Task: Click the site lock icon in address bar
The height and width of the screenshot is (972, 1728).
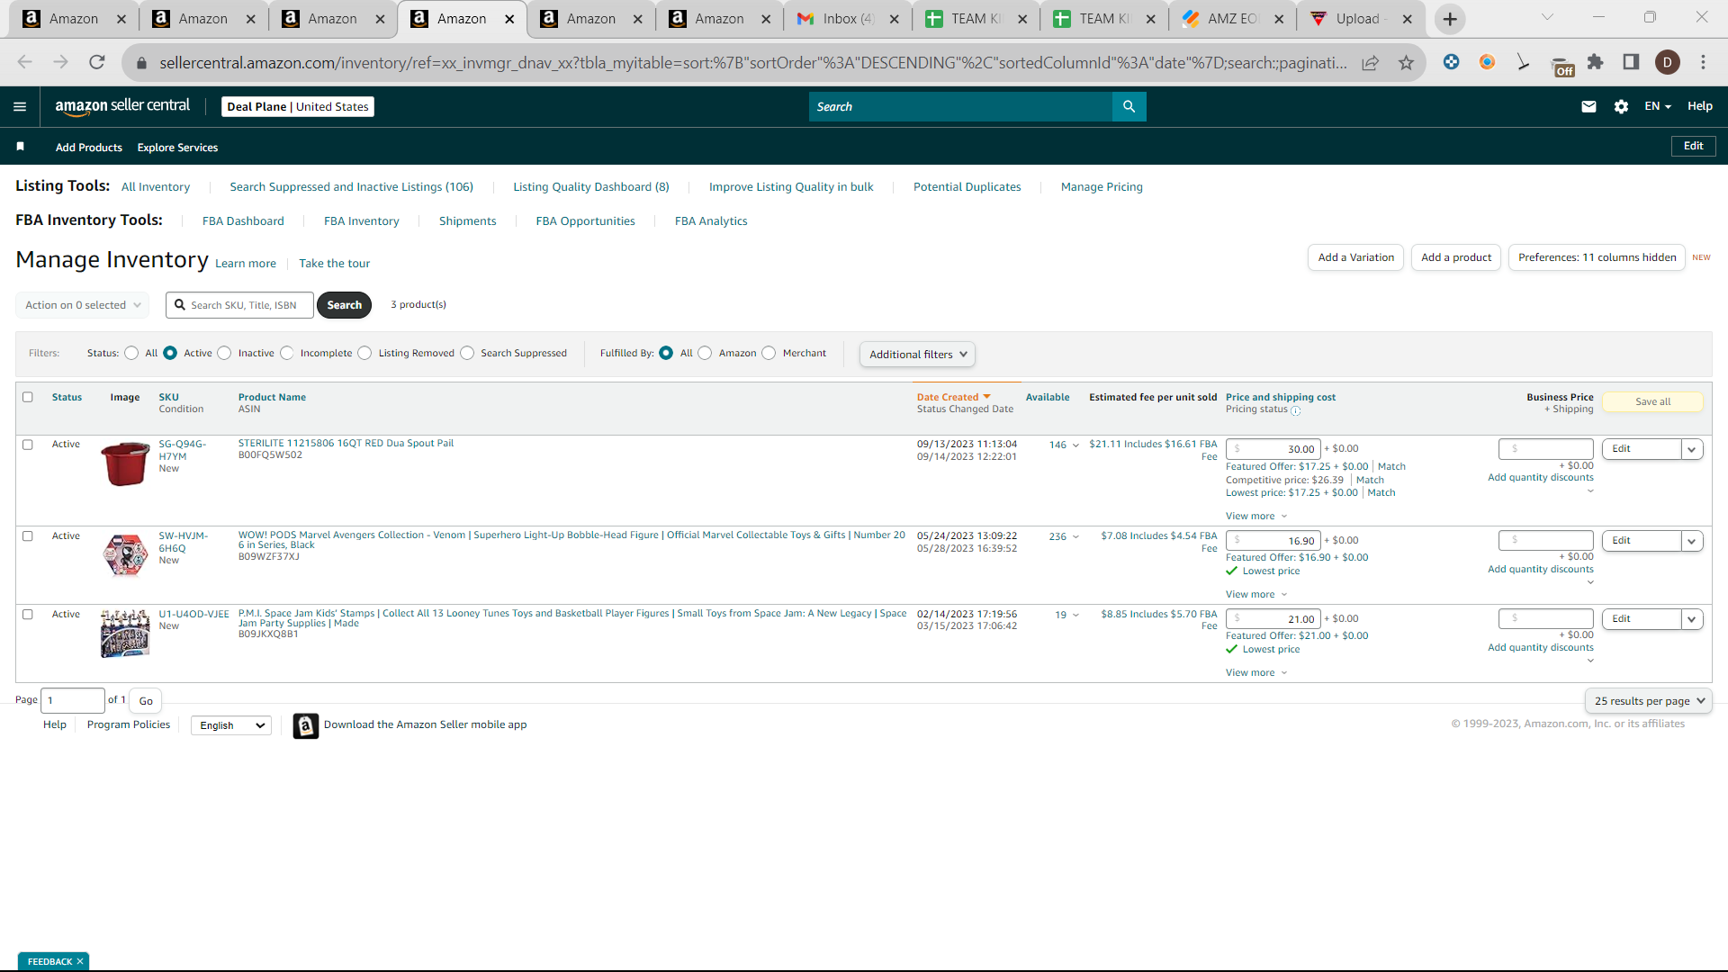Action: coord(141,63)
